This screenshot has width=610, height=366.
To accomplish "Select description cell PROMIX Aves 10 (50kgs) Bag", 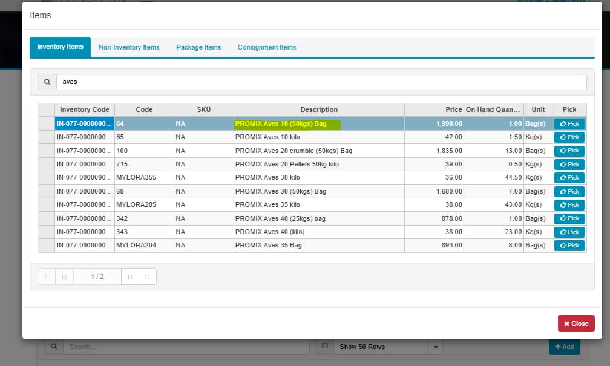I will [x=319, y=123].
